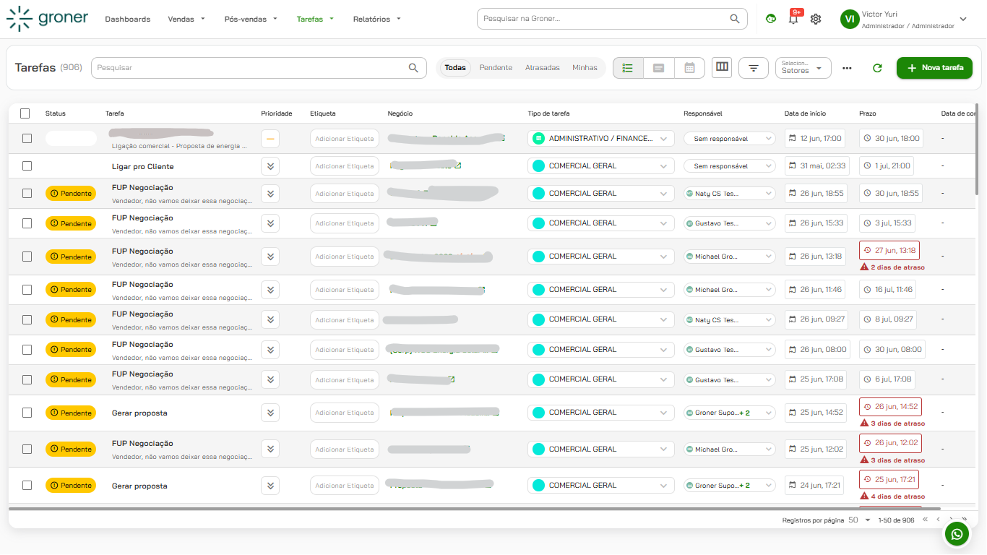
Task: Open the three-dots more options
Action: [847, 68]
